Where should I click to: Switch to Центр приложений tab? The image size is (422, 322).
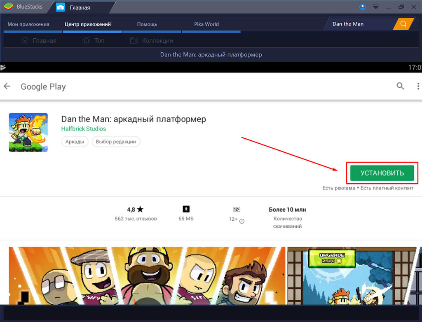(88, 24)
